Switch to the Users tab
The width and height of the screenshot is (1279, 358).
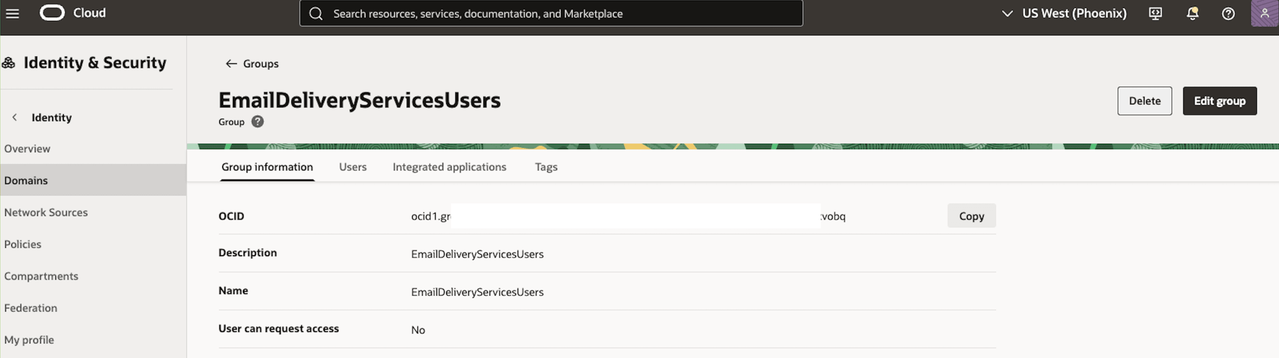point(352,167)
